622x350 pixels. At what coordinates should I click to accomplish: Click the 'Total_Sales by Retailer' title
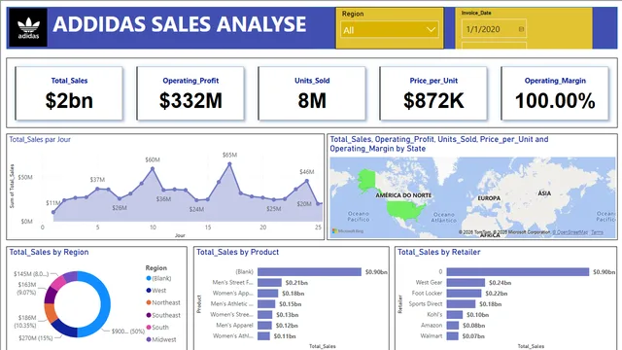[x=438, y=252]
